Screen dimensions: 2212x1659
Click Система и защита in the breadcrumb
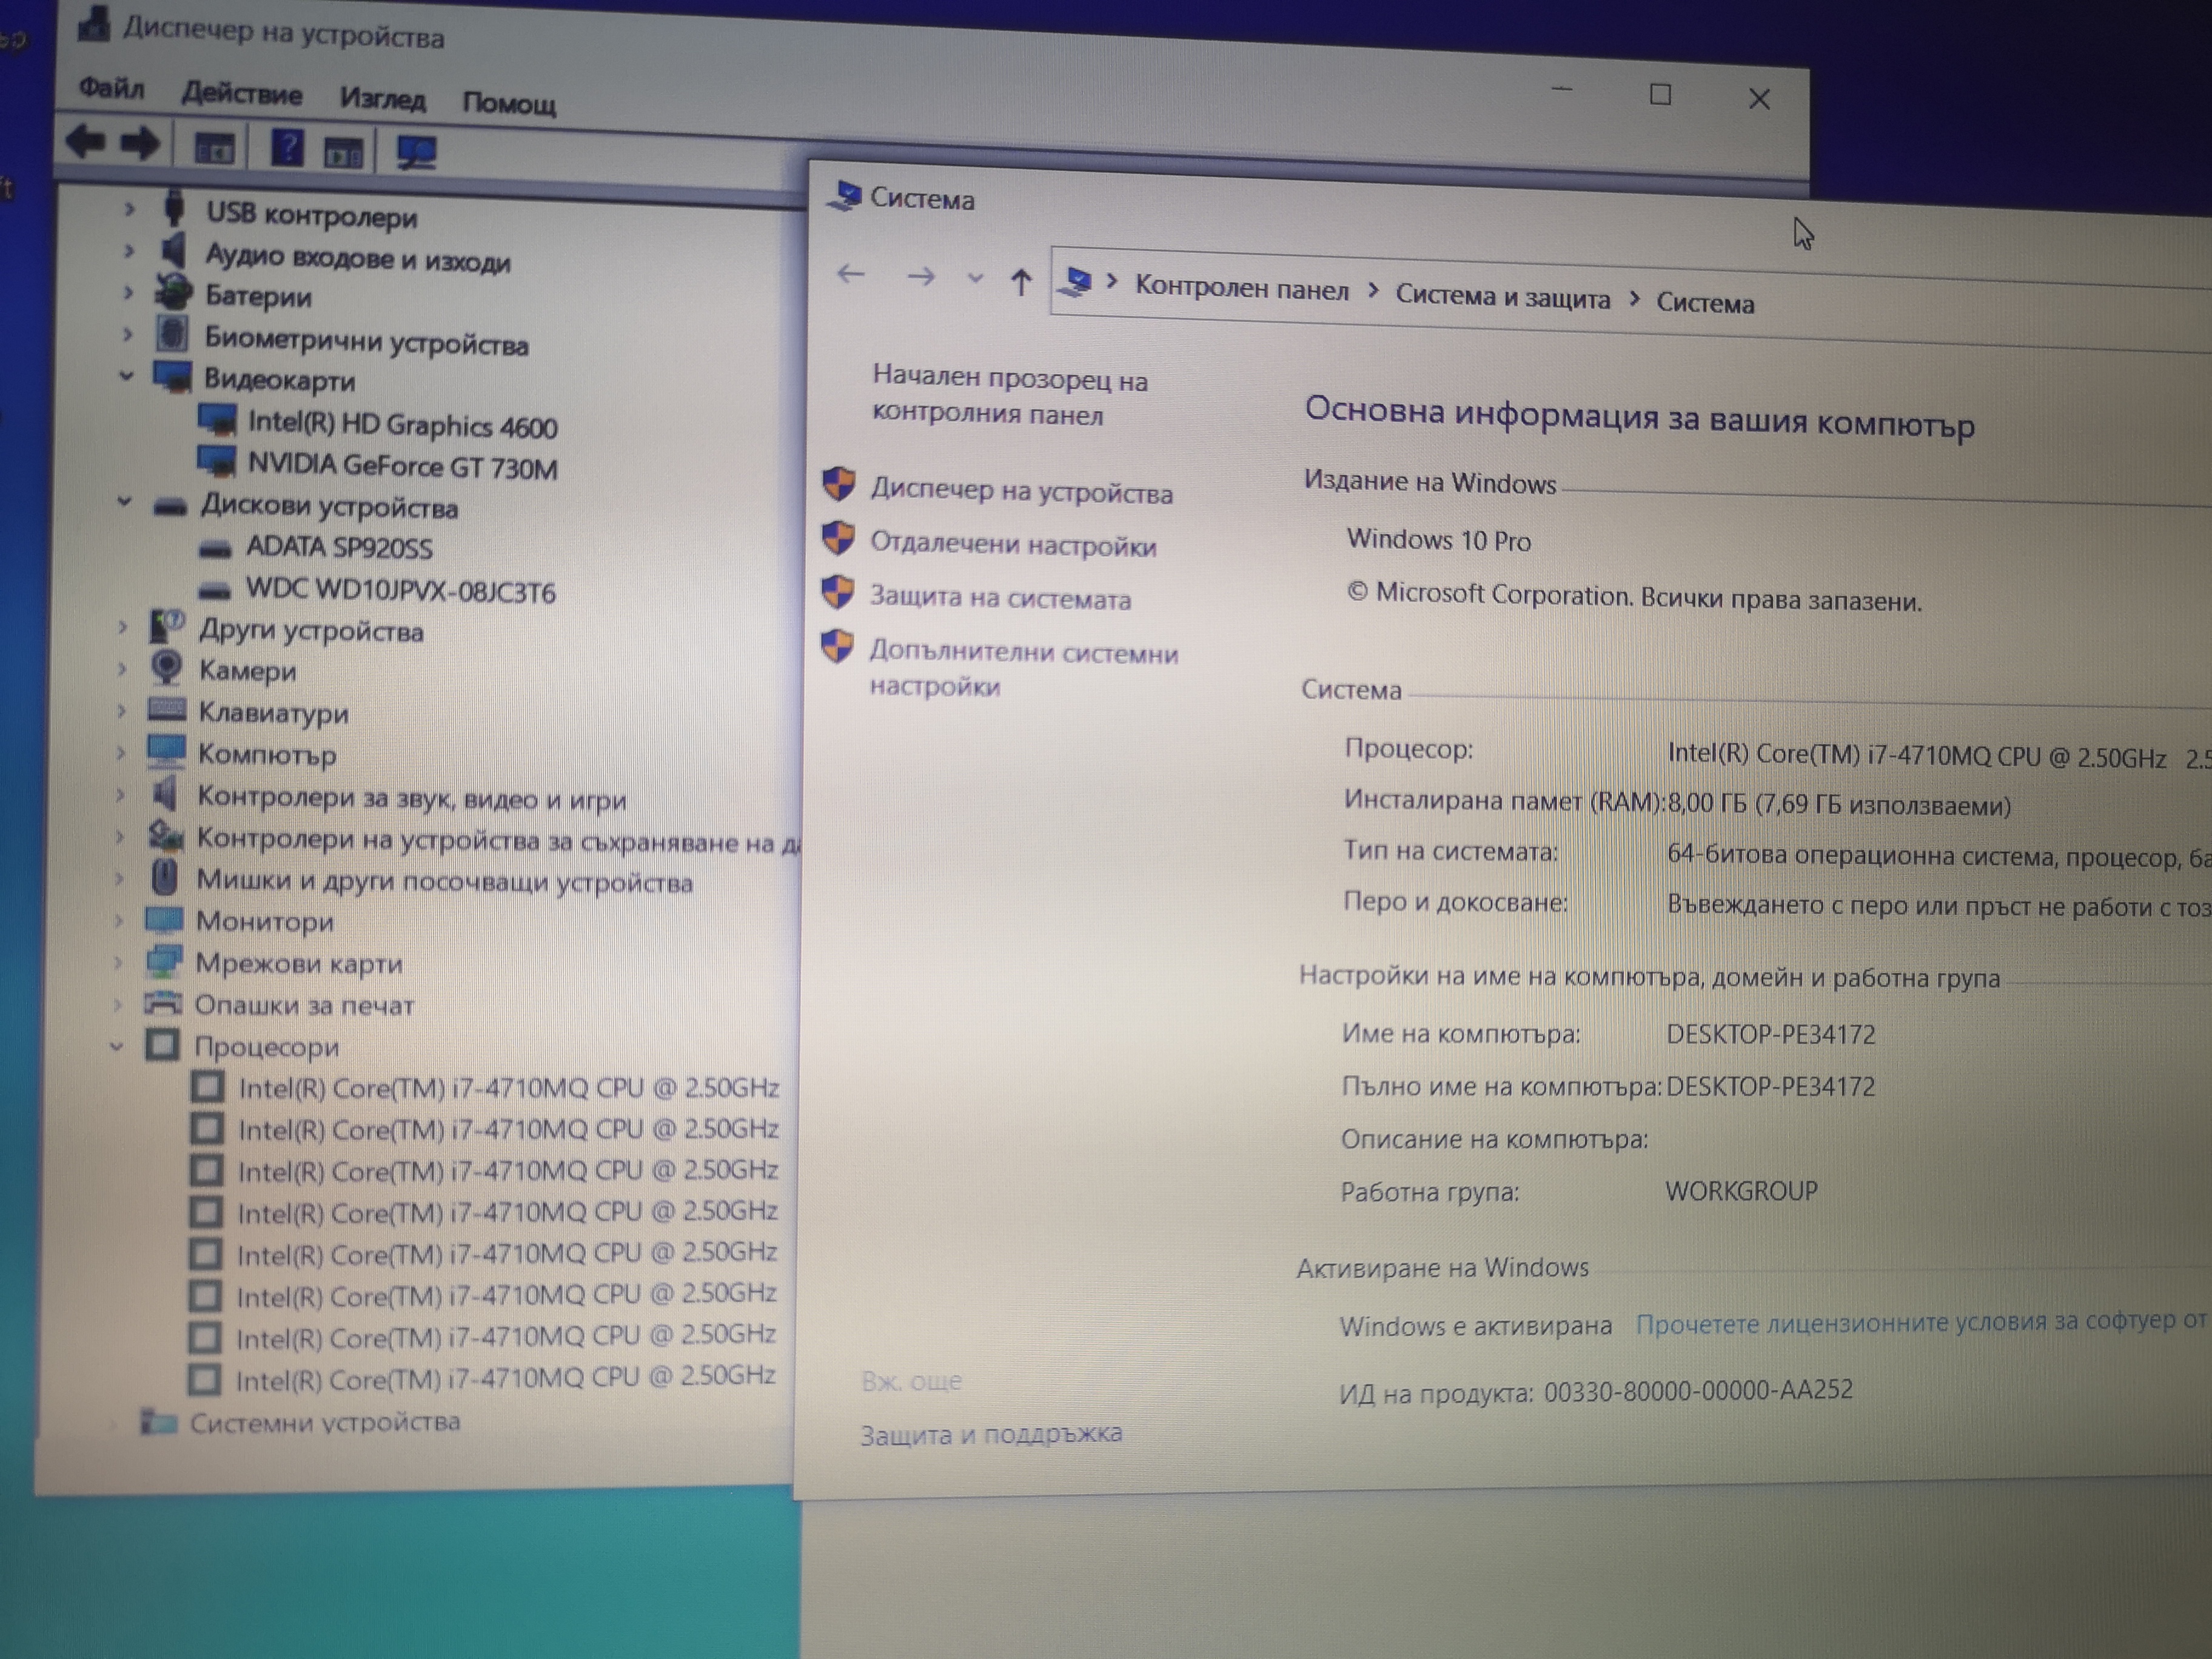1503,297
